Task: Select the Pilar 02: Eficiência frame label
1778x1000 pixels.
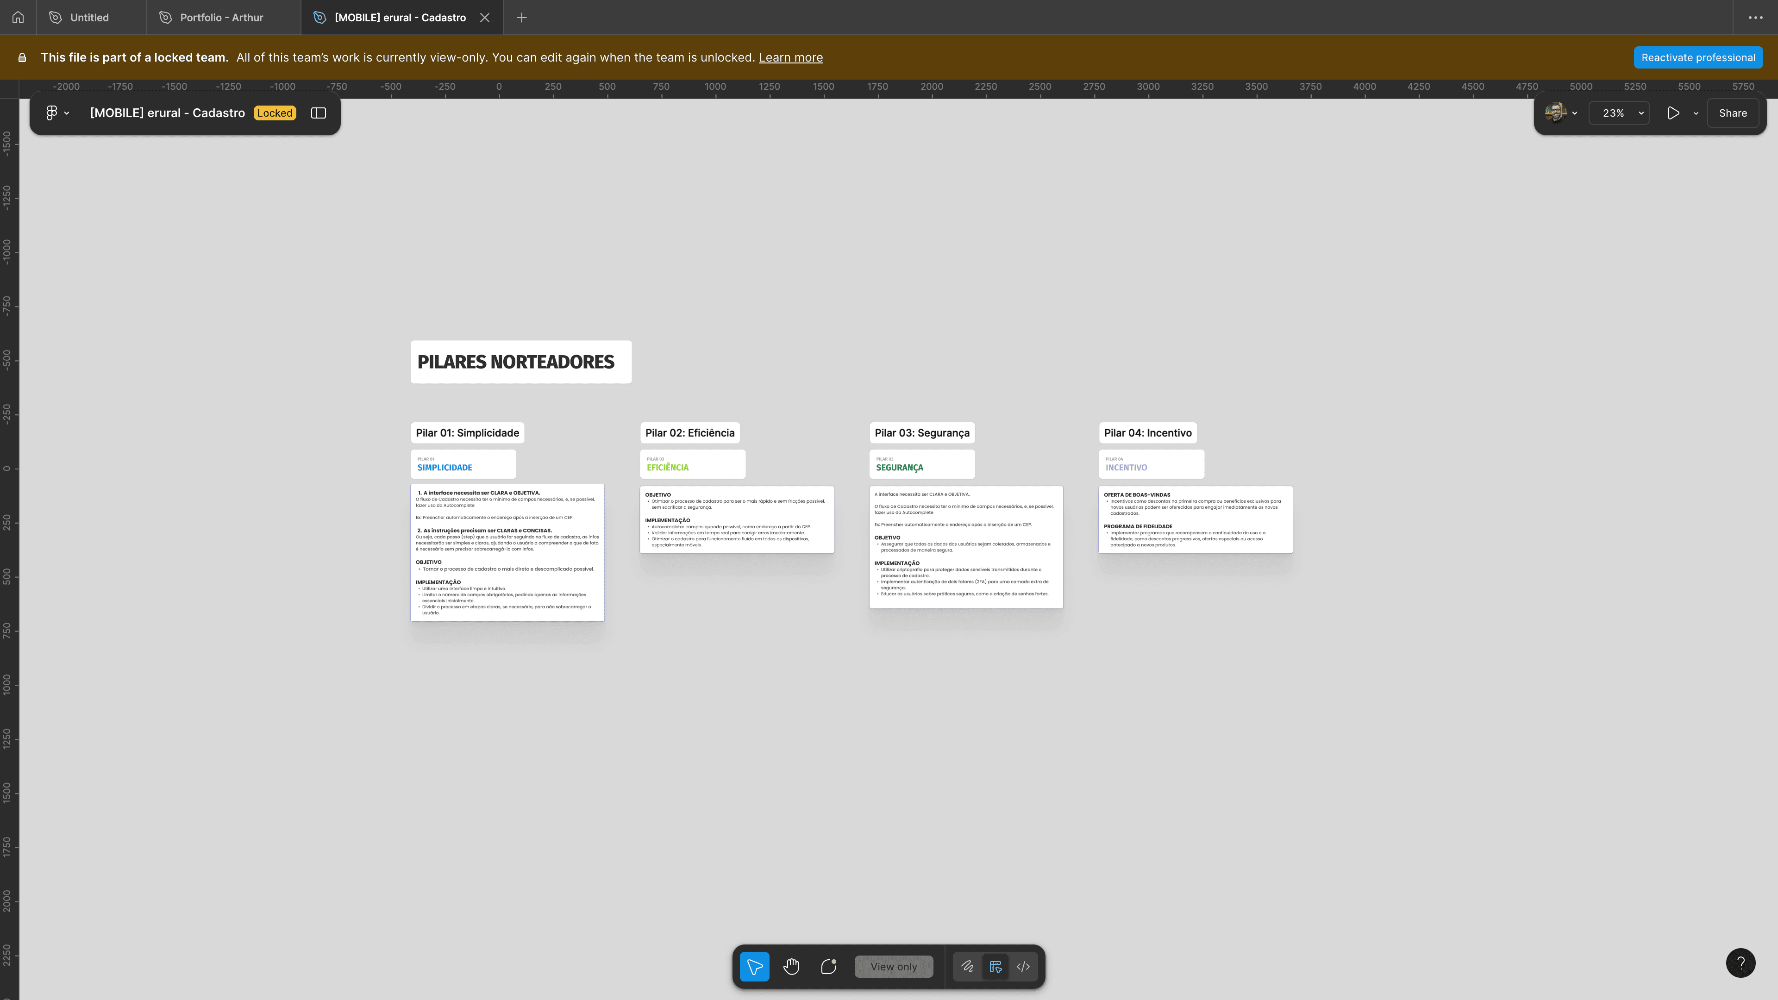Action: tap(689, 433)
